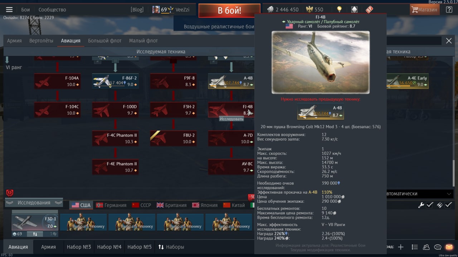Open the chat bubble icon
This screenshot has width=458, height=257.
(x=438, y=247)
